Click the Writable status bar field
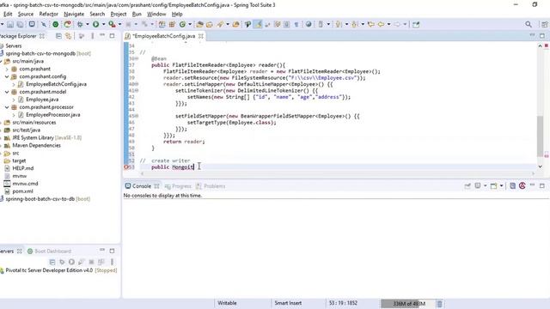 (x=227, y=303)
